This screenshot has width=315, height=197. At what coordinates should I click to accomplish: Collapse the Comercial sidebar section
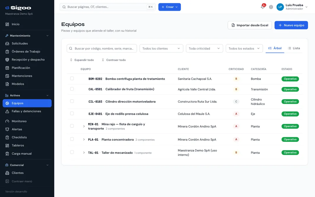[x=48, y=165]
